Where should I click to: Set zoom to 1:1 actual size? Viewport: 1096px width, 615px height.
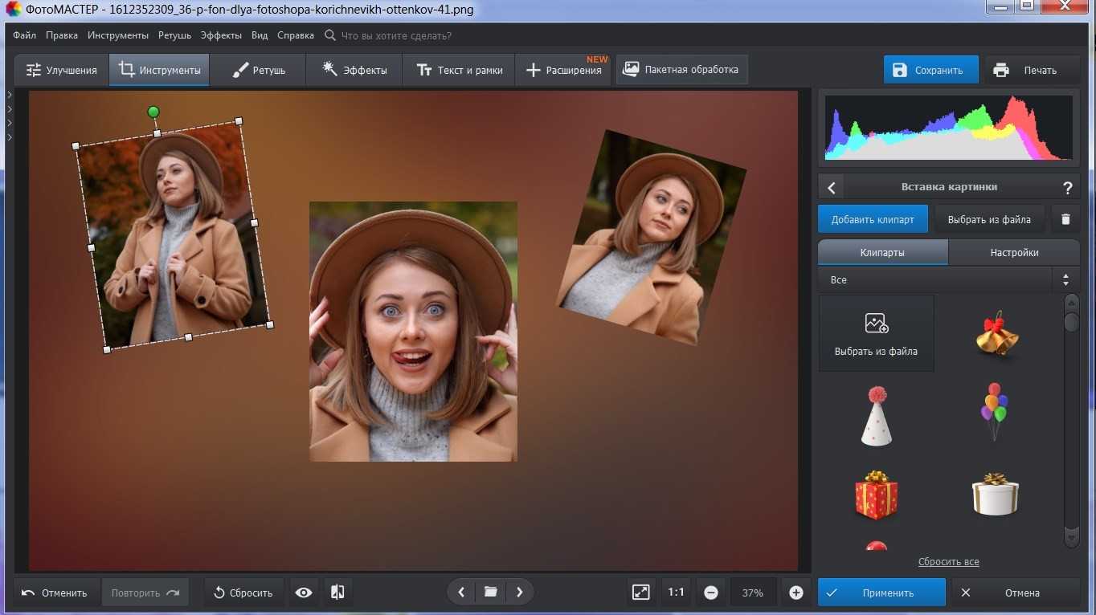[676, 593]
